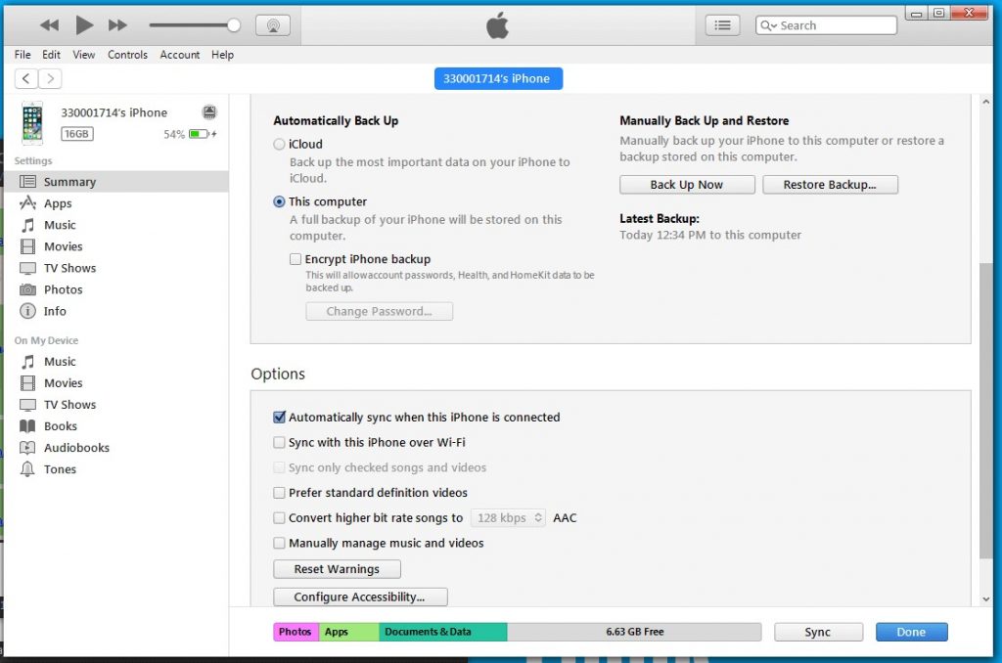Click the battery charge indicator icon
Screen dimensions: 1002x663
(202, 134)
